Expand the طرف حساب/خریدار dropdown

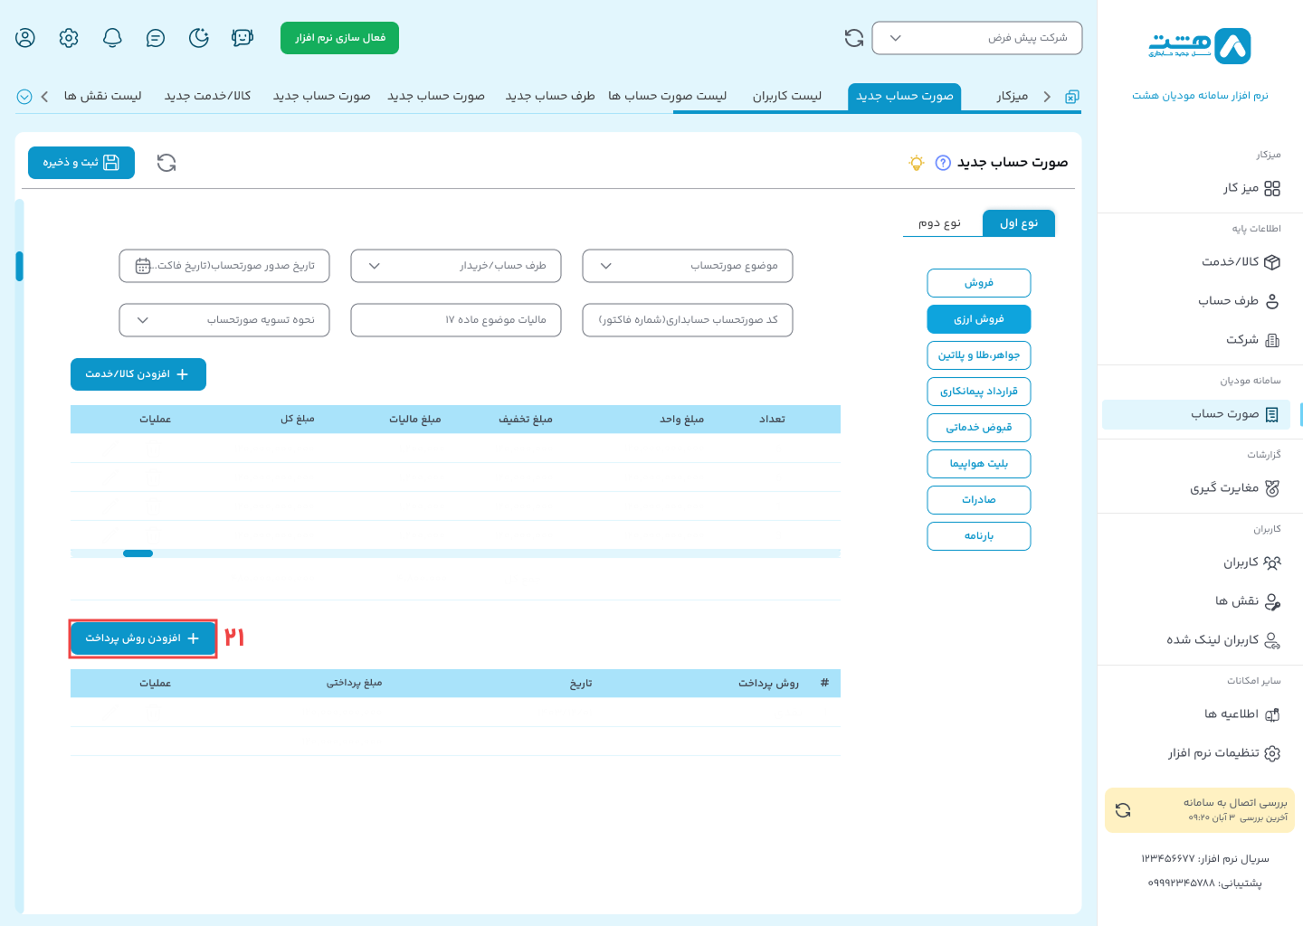(456, 266)
